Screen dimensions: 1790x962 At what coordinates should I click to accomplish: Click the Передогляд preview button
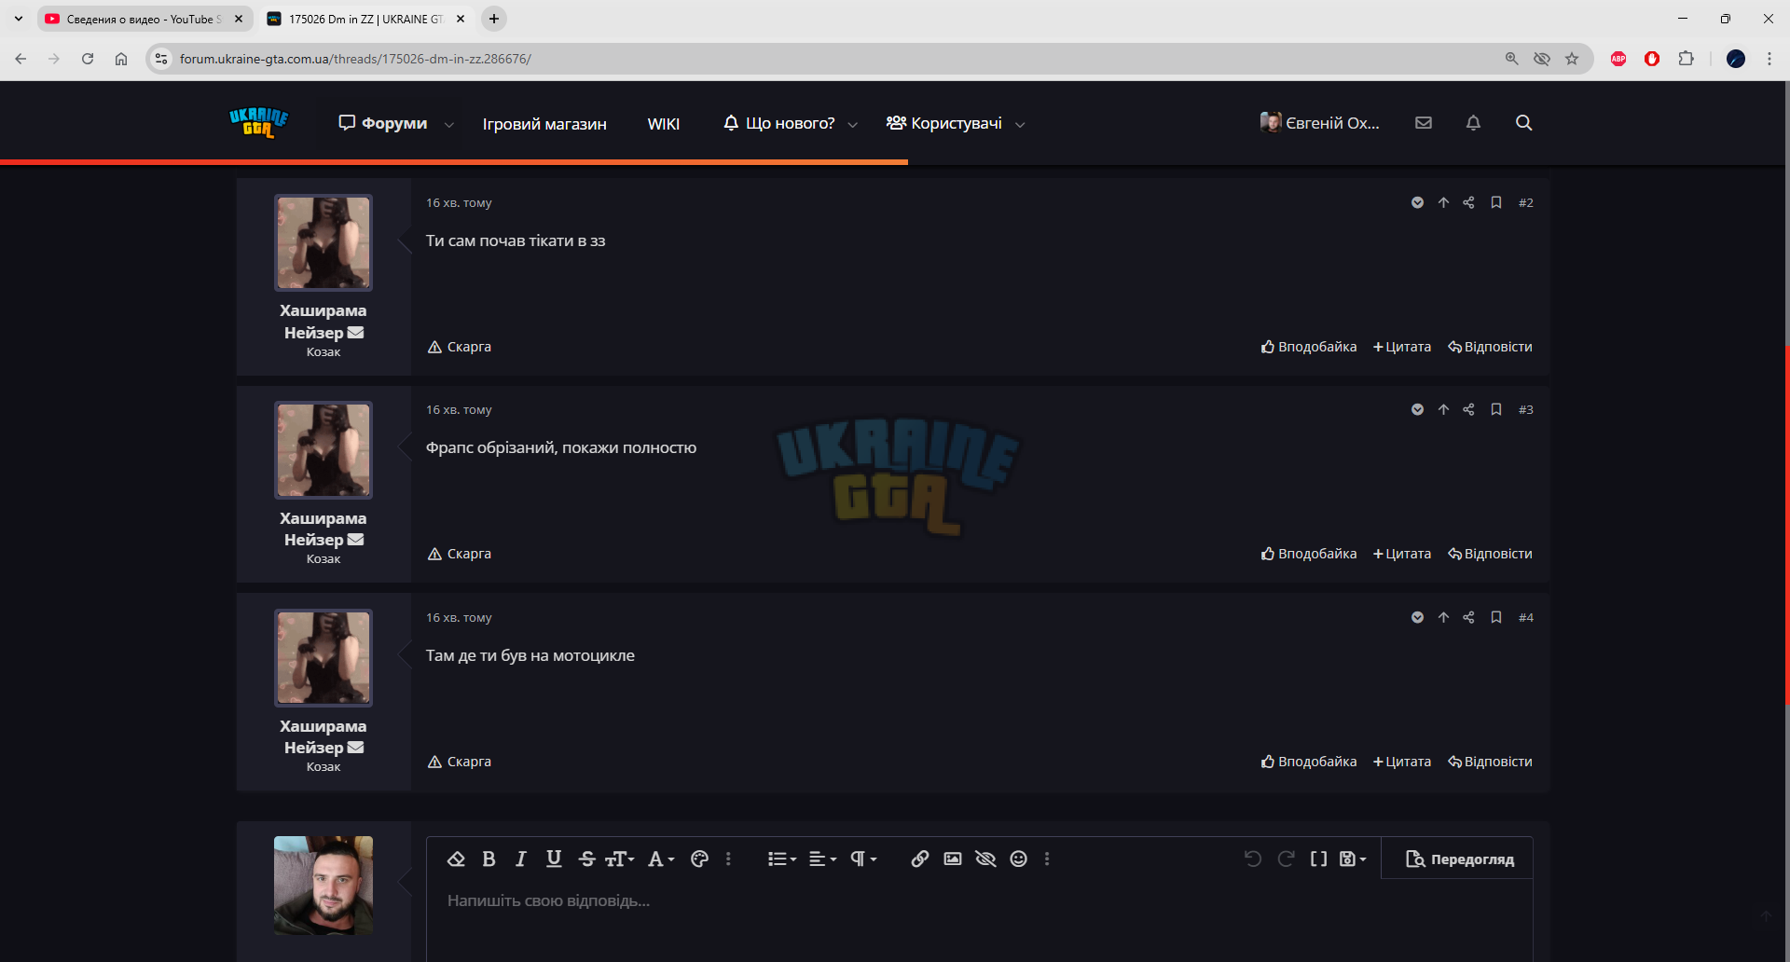coord(1459,859)
